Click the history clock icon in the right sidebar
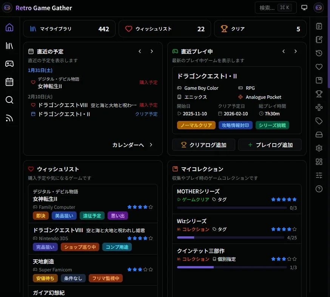This screenshot has width=330, height=297. pos(319,53)
